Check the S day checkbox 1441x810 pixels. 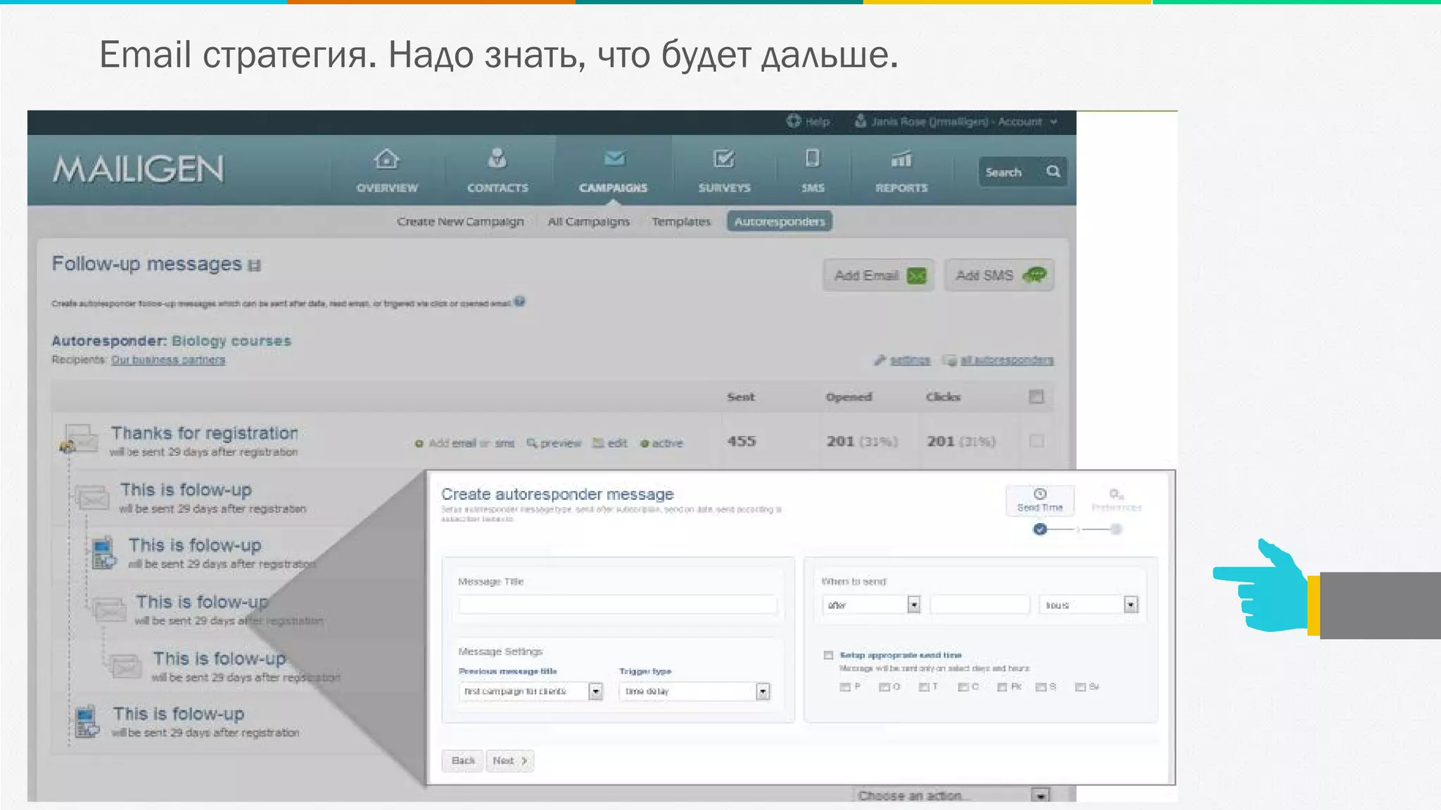1041,687
